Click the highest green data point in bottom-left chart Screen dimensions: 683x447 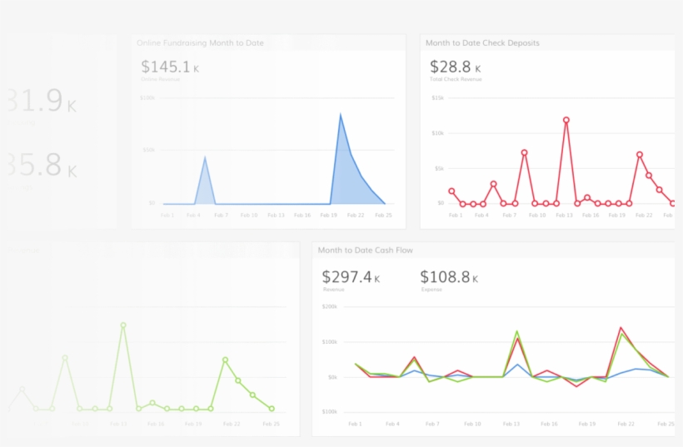123,325
